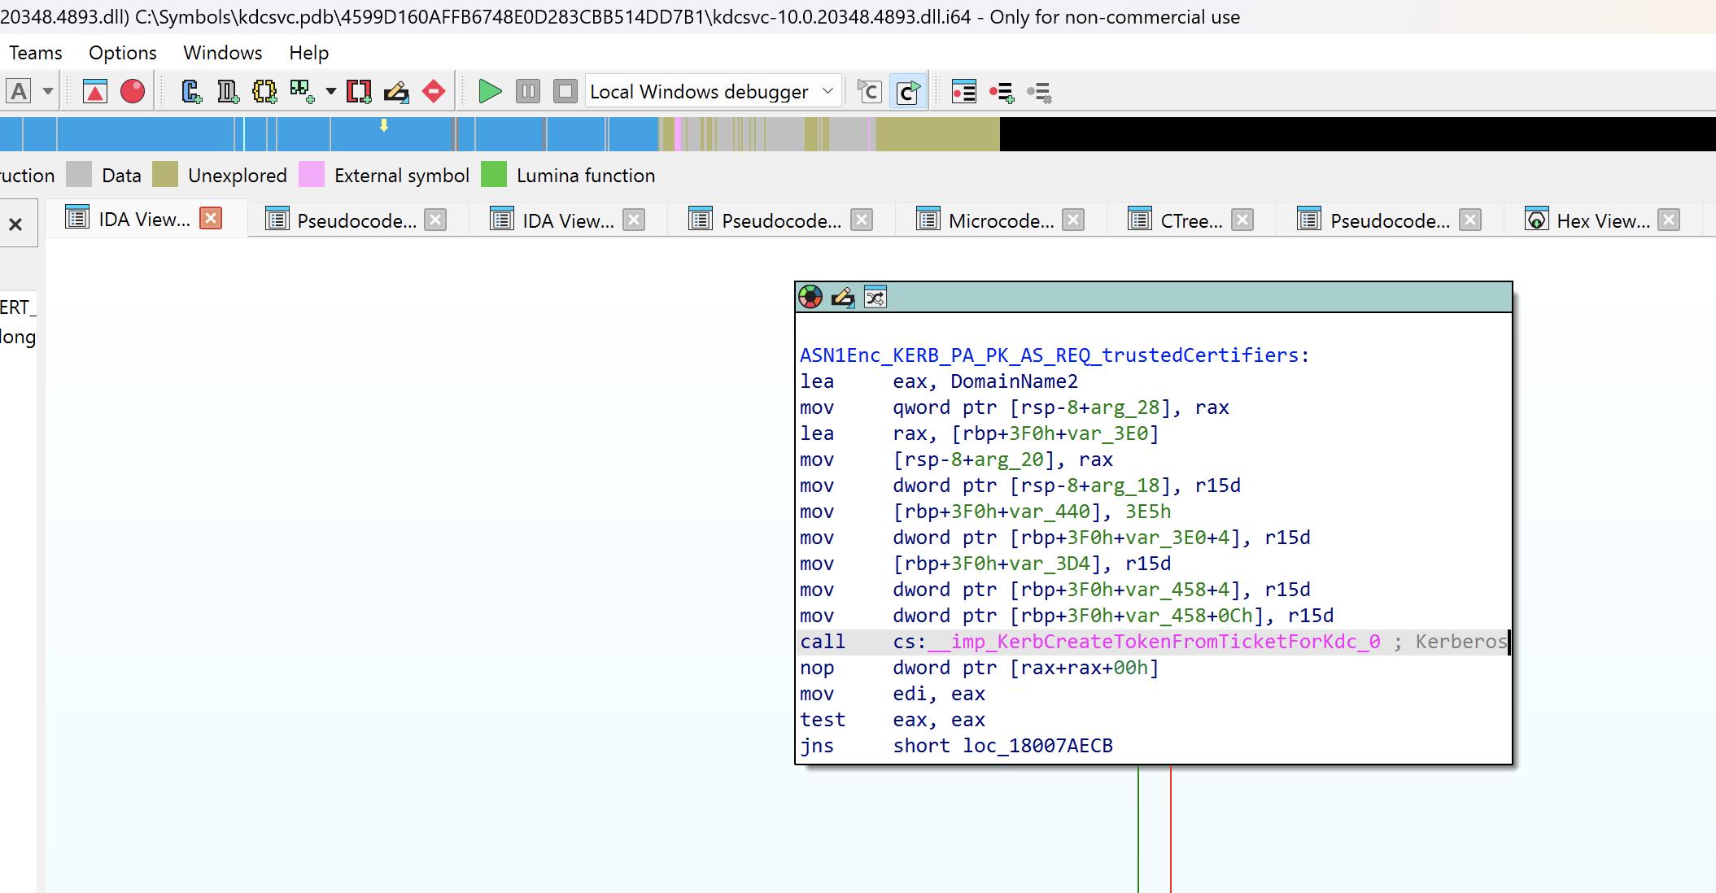Close the second IDA View tab
The height and width of the screenshot is (893, 1716).
click(635, 220)
